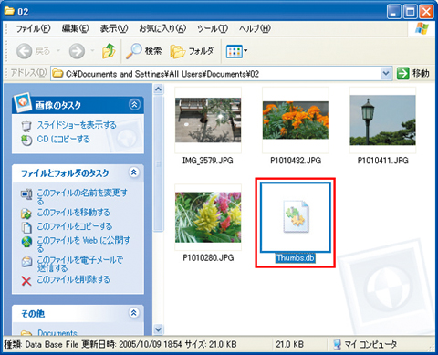Maximize the 02 window

pos(411,12)
